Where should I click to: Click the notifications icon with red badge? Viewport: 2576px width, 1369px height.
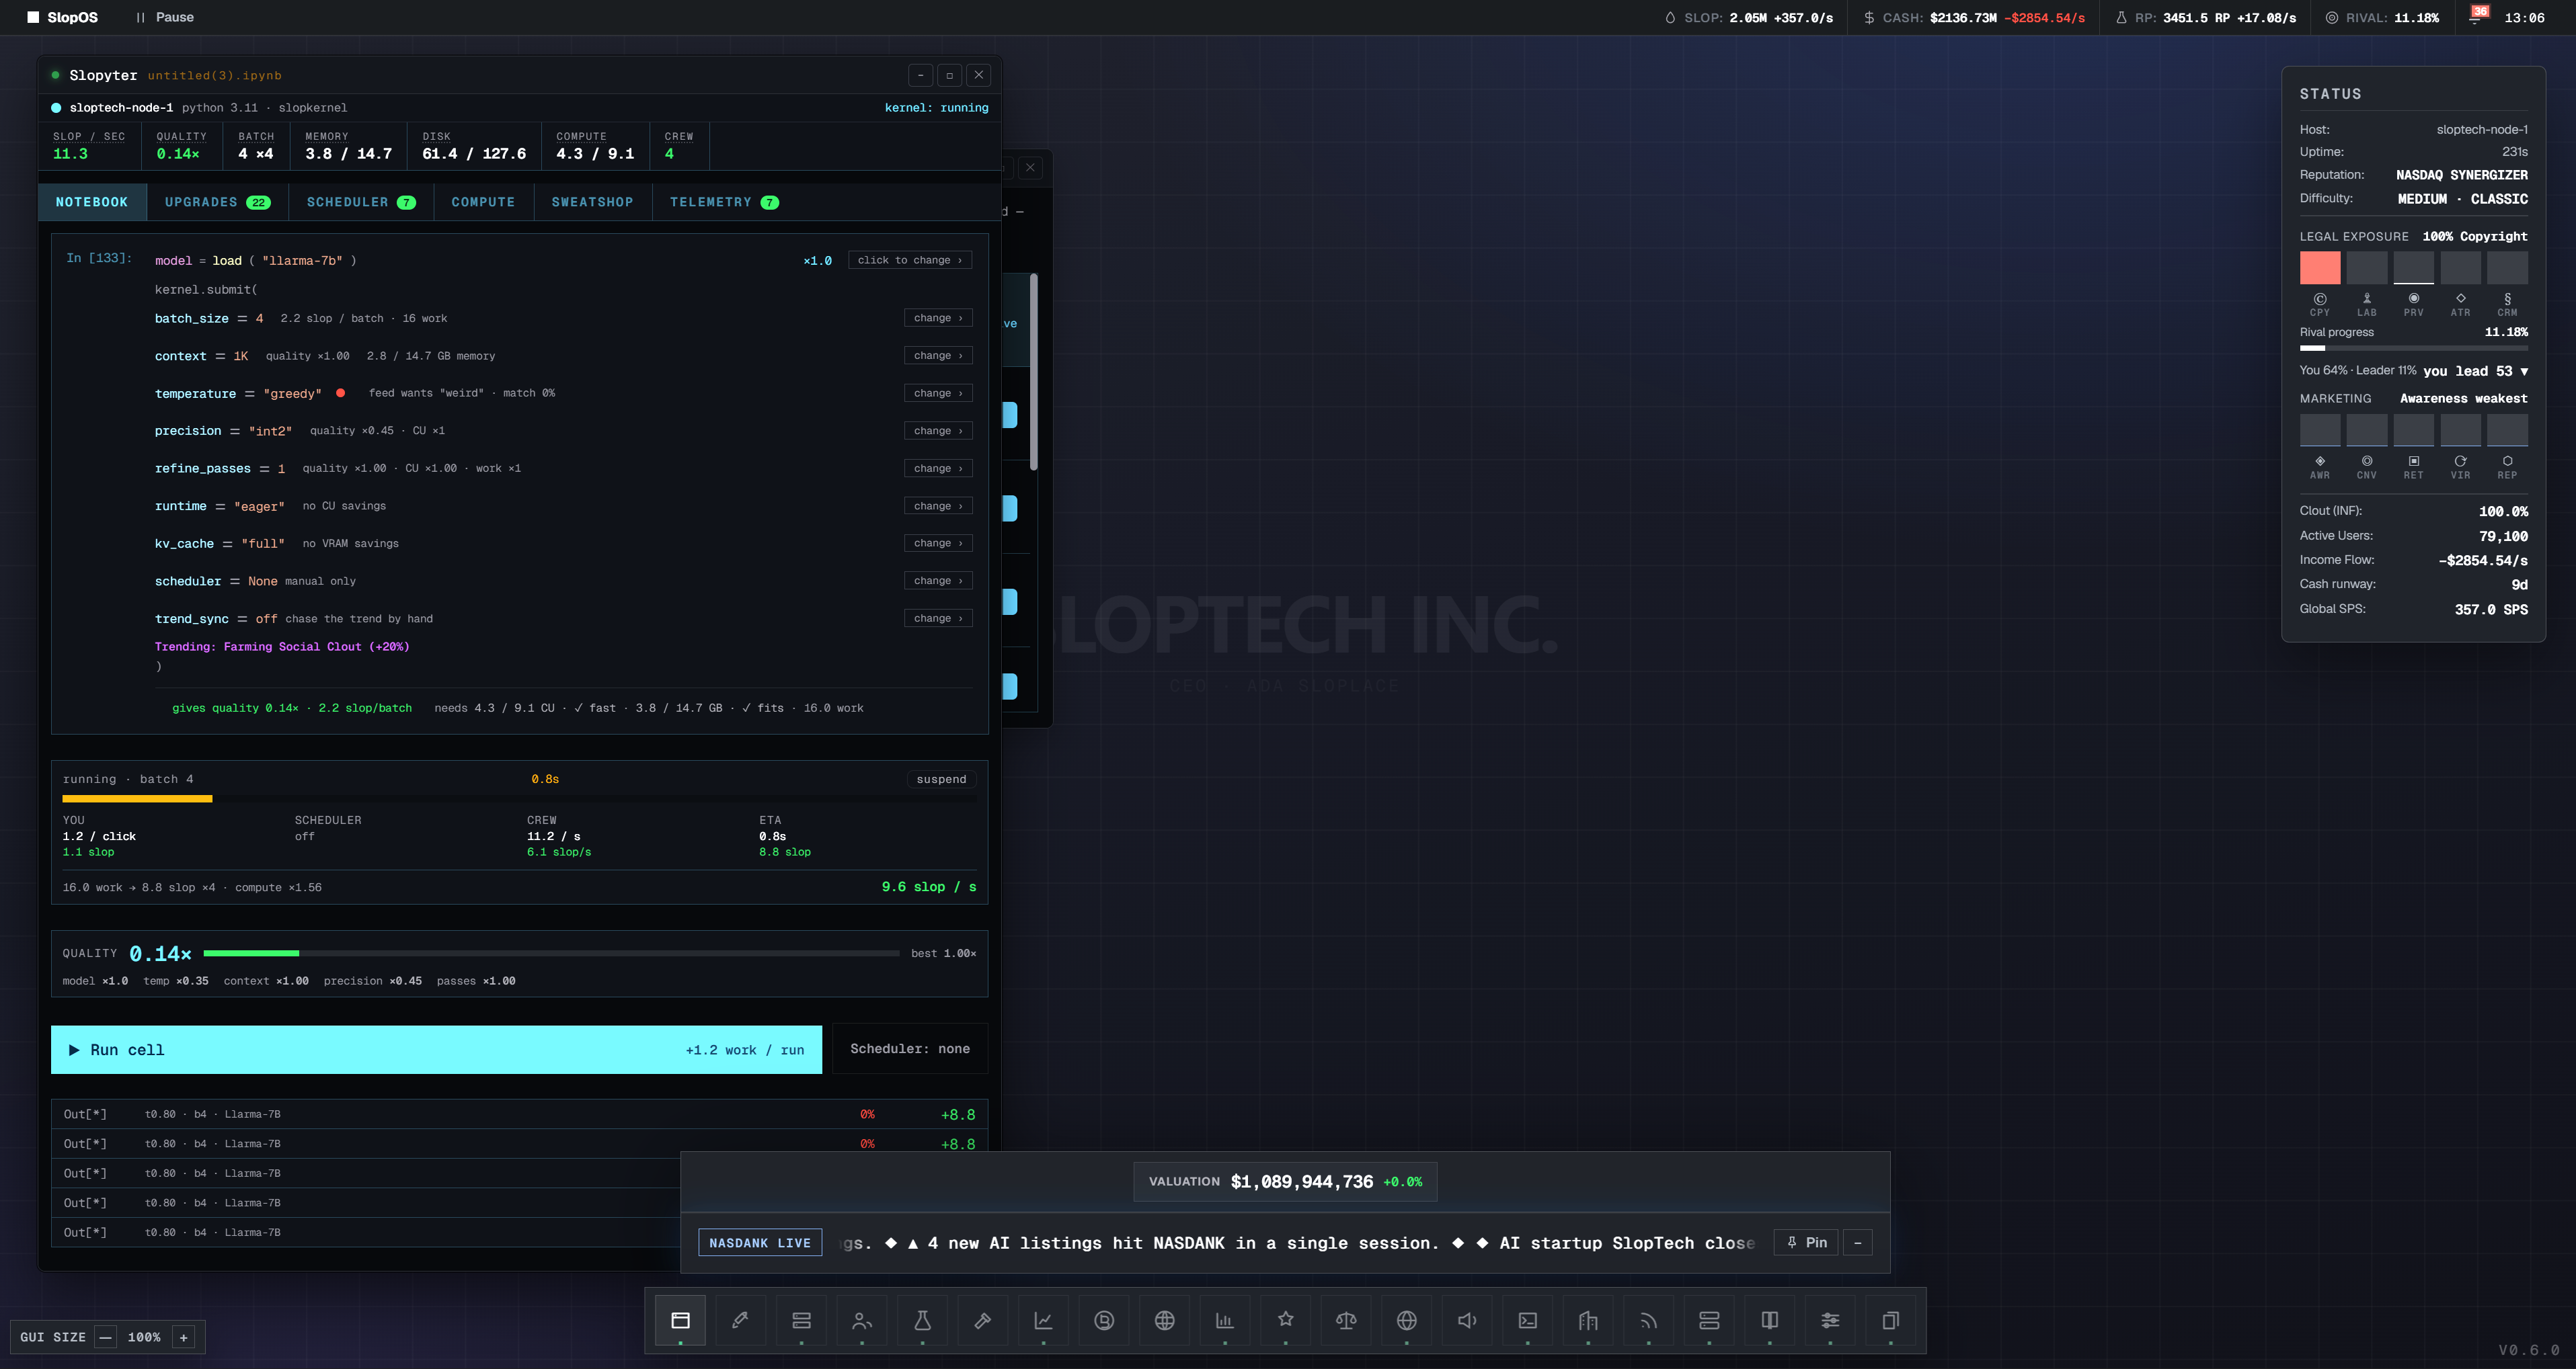coord(2477,17)
